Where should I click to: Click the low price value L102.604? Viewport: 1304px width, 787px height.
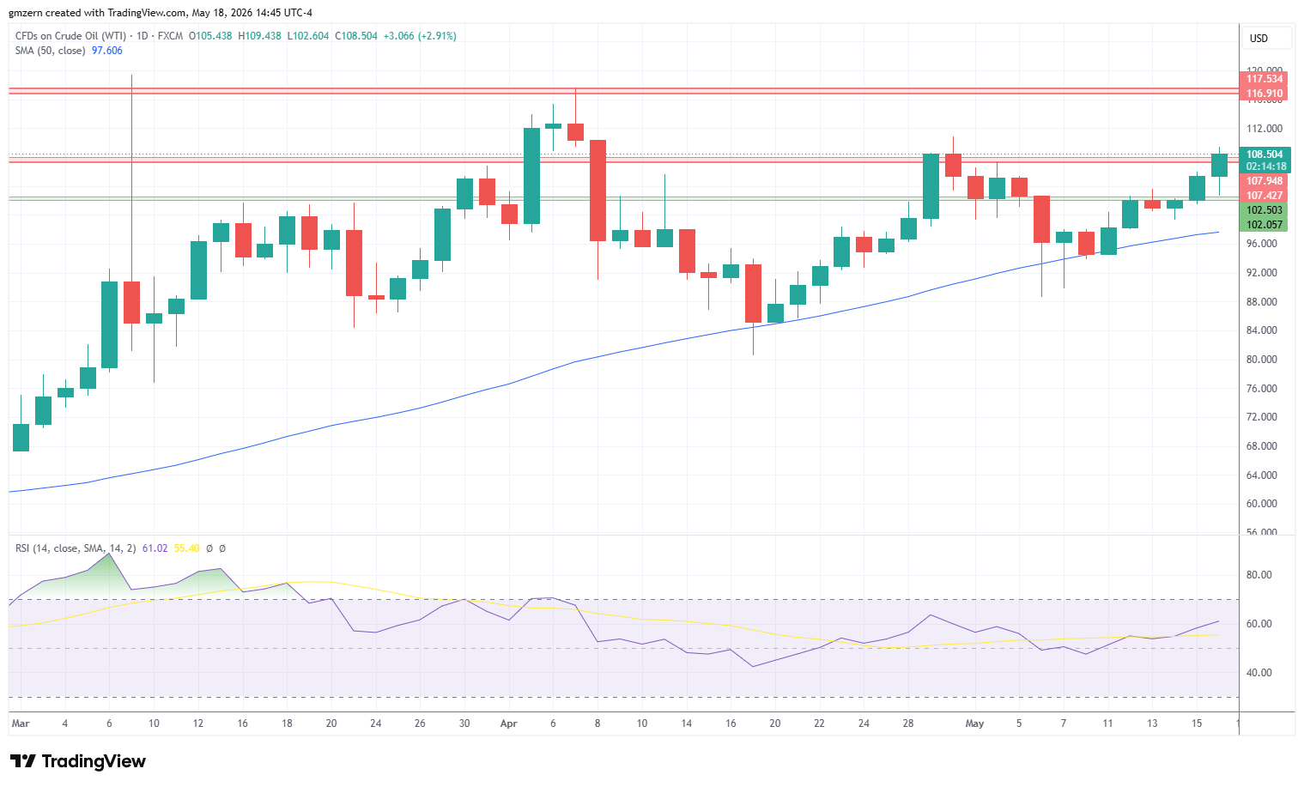[x=308, y=36]
